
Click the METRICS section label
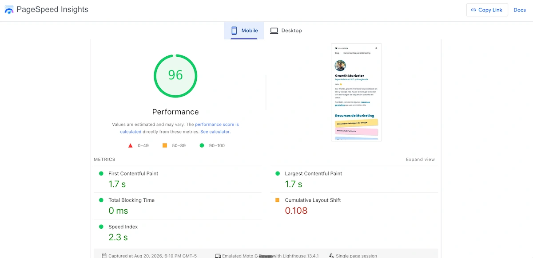(105, 160)
